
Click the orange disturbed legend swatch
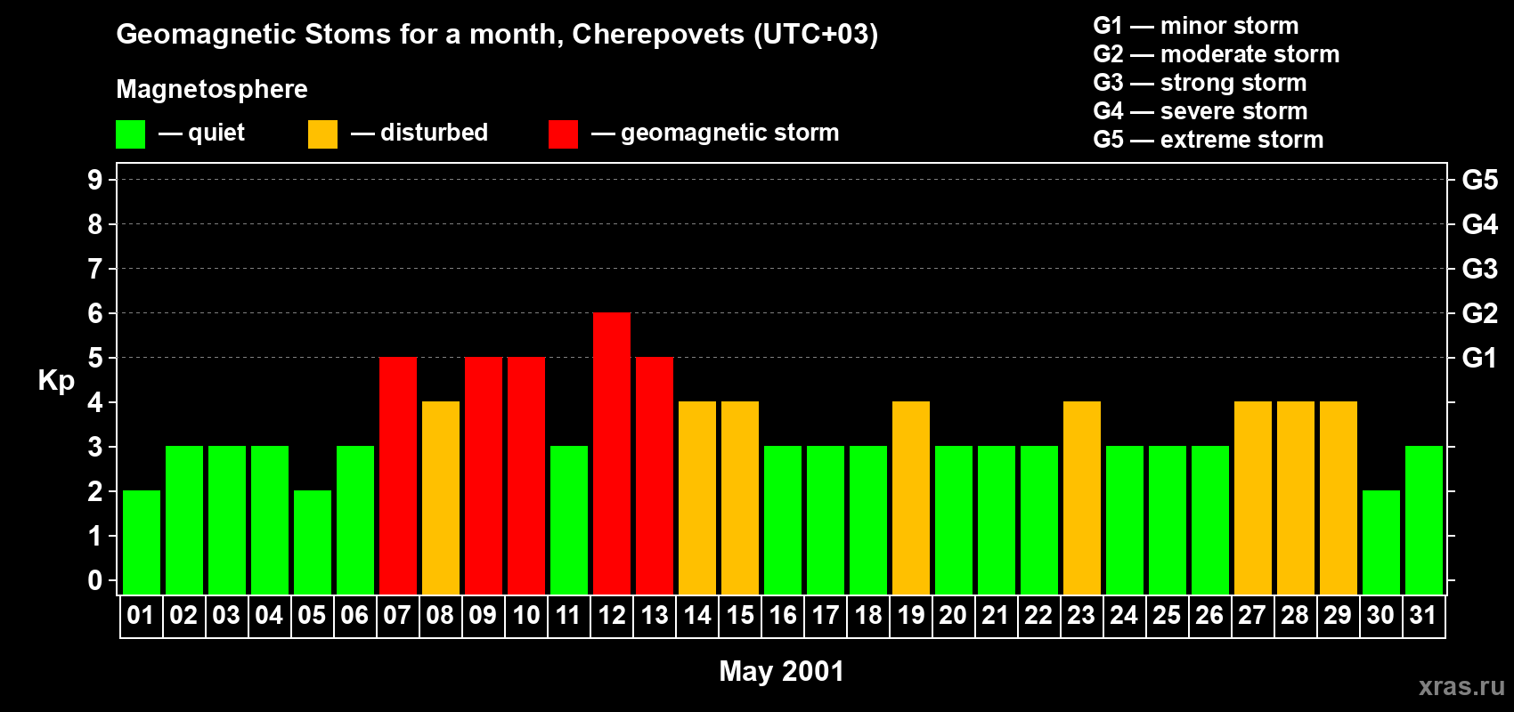tap(322, 134)
